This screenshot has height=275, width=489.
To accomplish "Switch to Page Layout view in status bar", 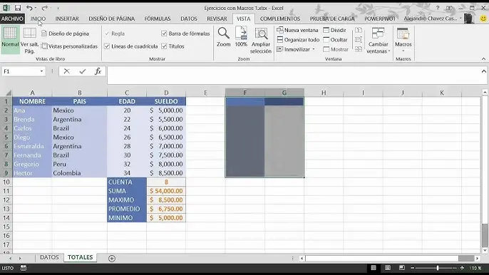I will tap(388, 268).
